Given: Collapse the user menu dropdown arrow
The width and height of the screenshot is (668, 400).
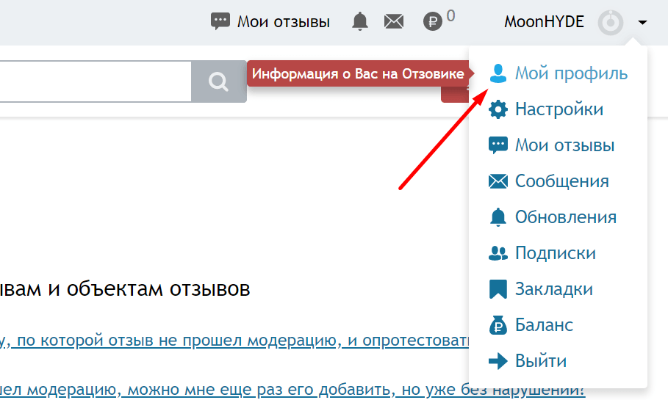Looking at the screenshot, I should pyautogui.click(x=642, y=22).
